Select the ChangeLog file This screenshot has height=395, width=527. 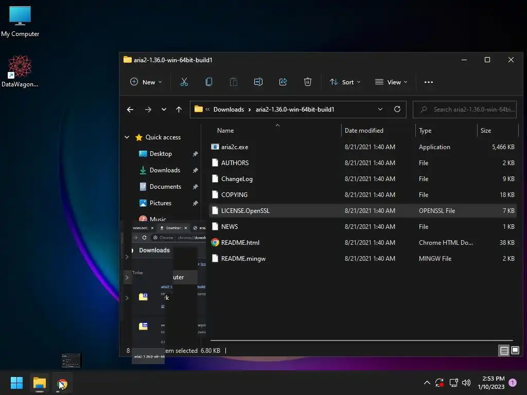362,178
